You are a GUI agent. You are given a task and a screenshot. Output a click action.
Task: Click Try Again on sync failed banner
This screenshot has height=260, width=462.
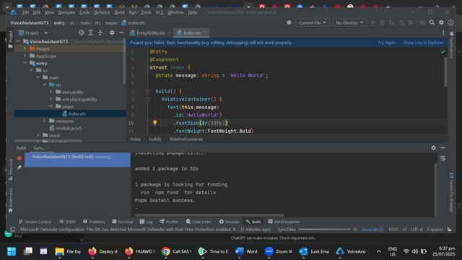pyautogui.click(x=387, y=43)
